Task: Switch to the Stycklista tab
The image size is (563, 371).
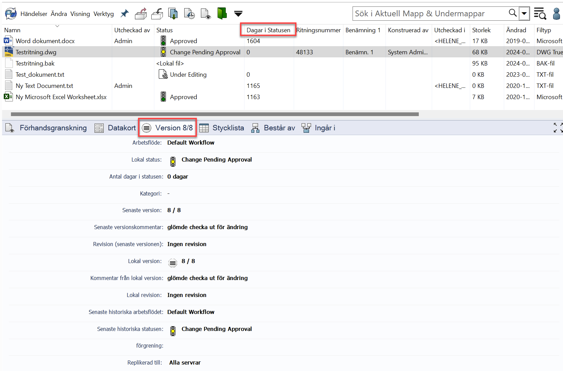Action: click(222, 128)
